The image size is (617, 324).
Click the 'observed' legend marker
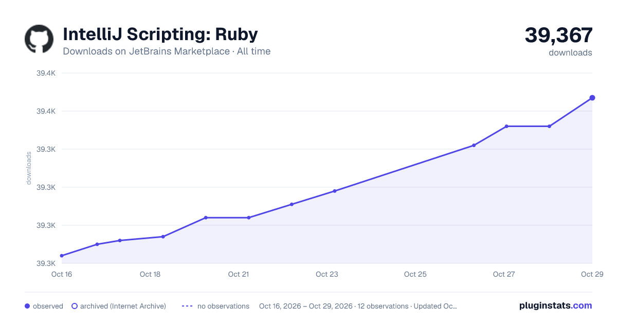[27, 306]
